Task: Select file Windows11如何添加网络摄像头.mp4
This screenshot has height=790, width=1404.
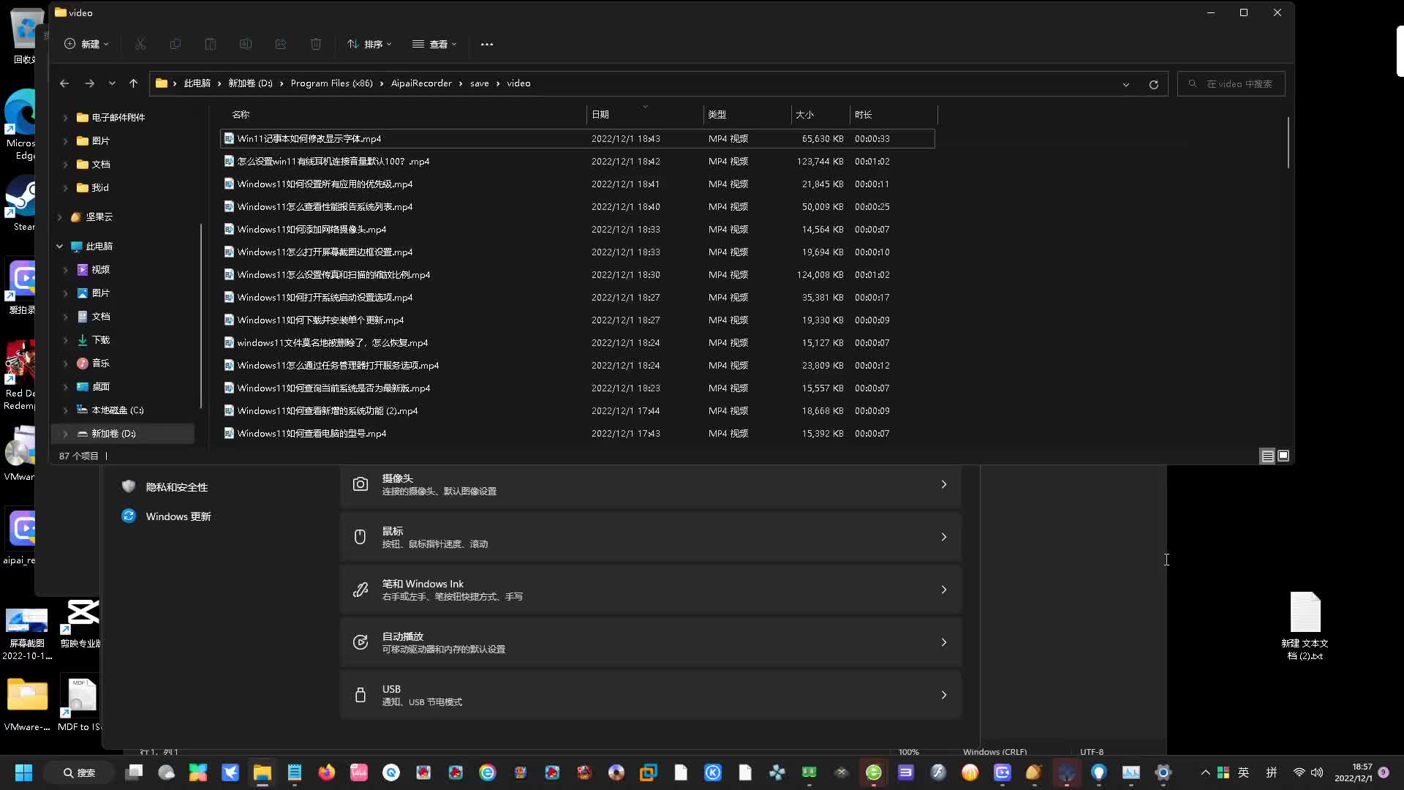Action: click(578, 229)
